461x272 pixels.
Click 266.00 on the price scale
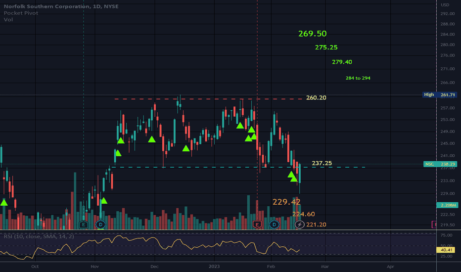[x=448, y=83]
